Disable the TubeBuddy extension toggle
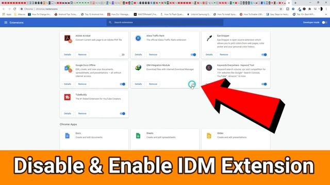The width and height of the screenshot is (330, 185). click(x=122, y=114)
